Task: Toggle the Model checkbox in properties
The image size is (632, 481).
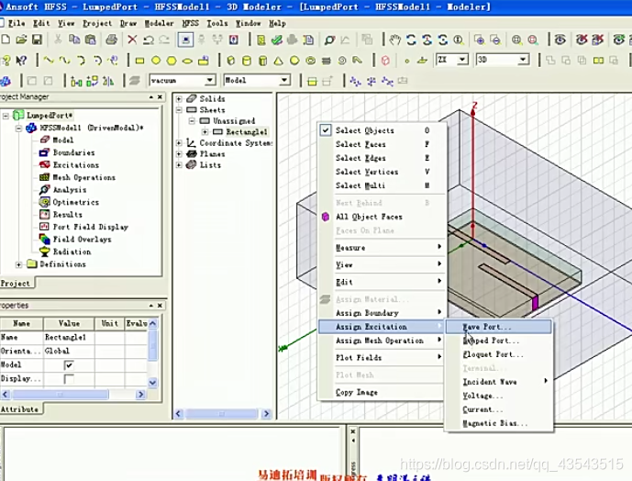Action: [69, 365]
